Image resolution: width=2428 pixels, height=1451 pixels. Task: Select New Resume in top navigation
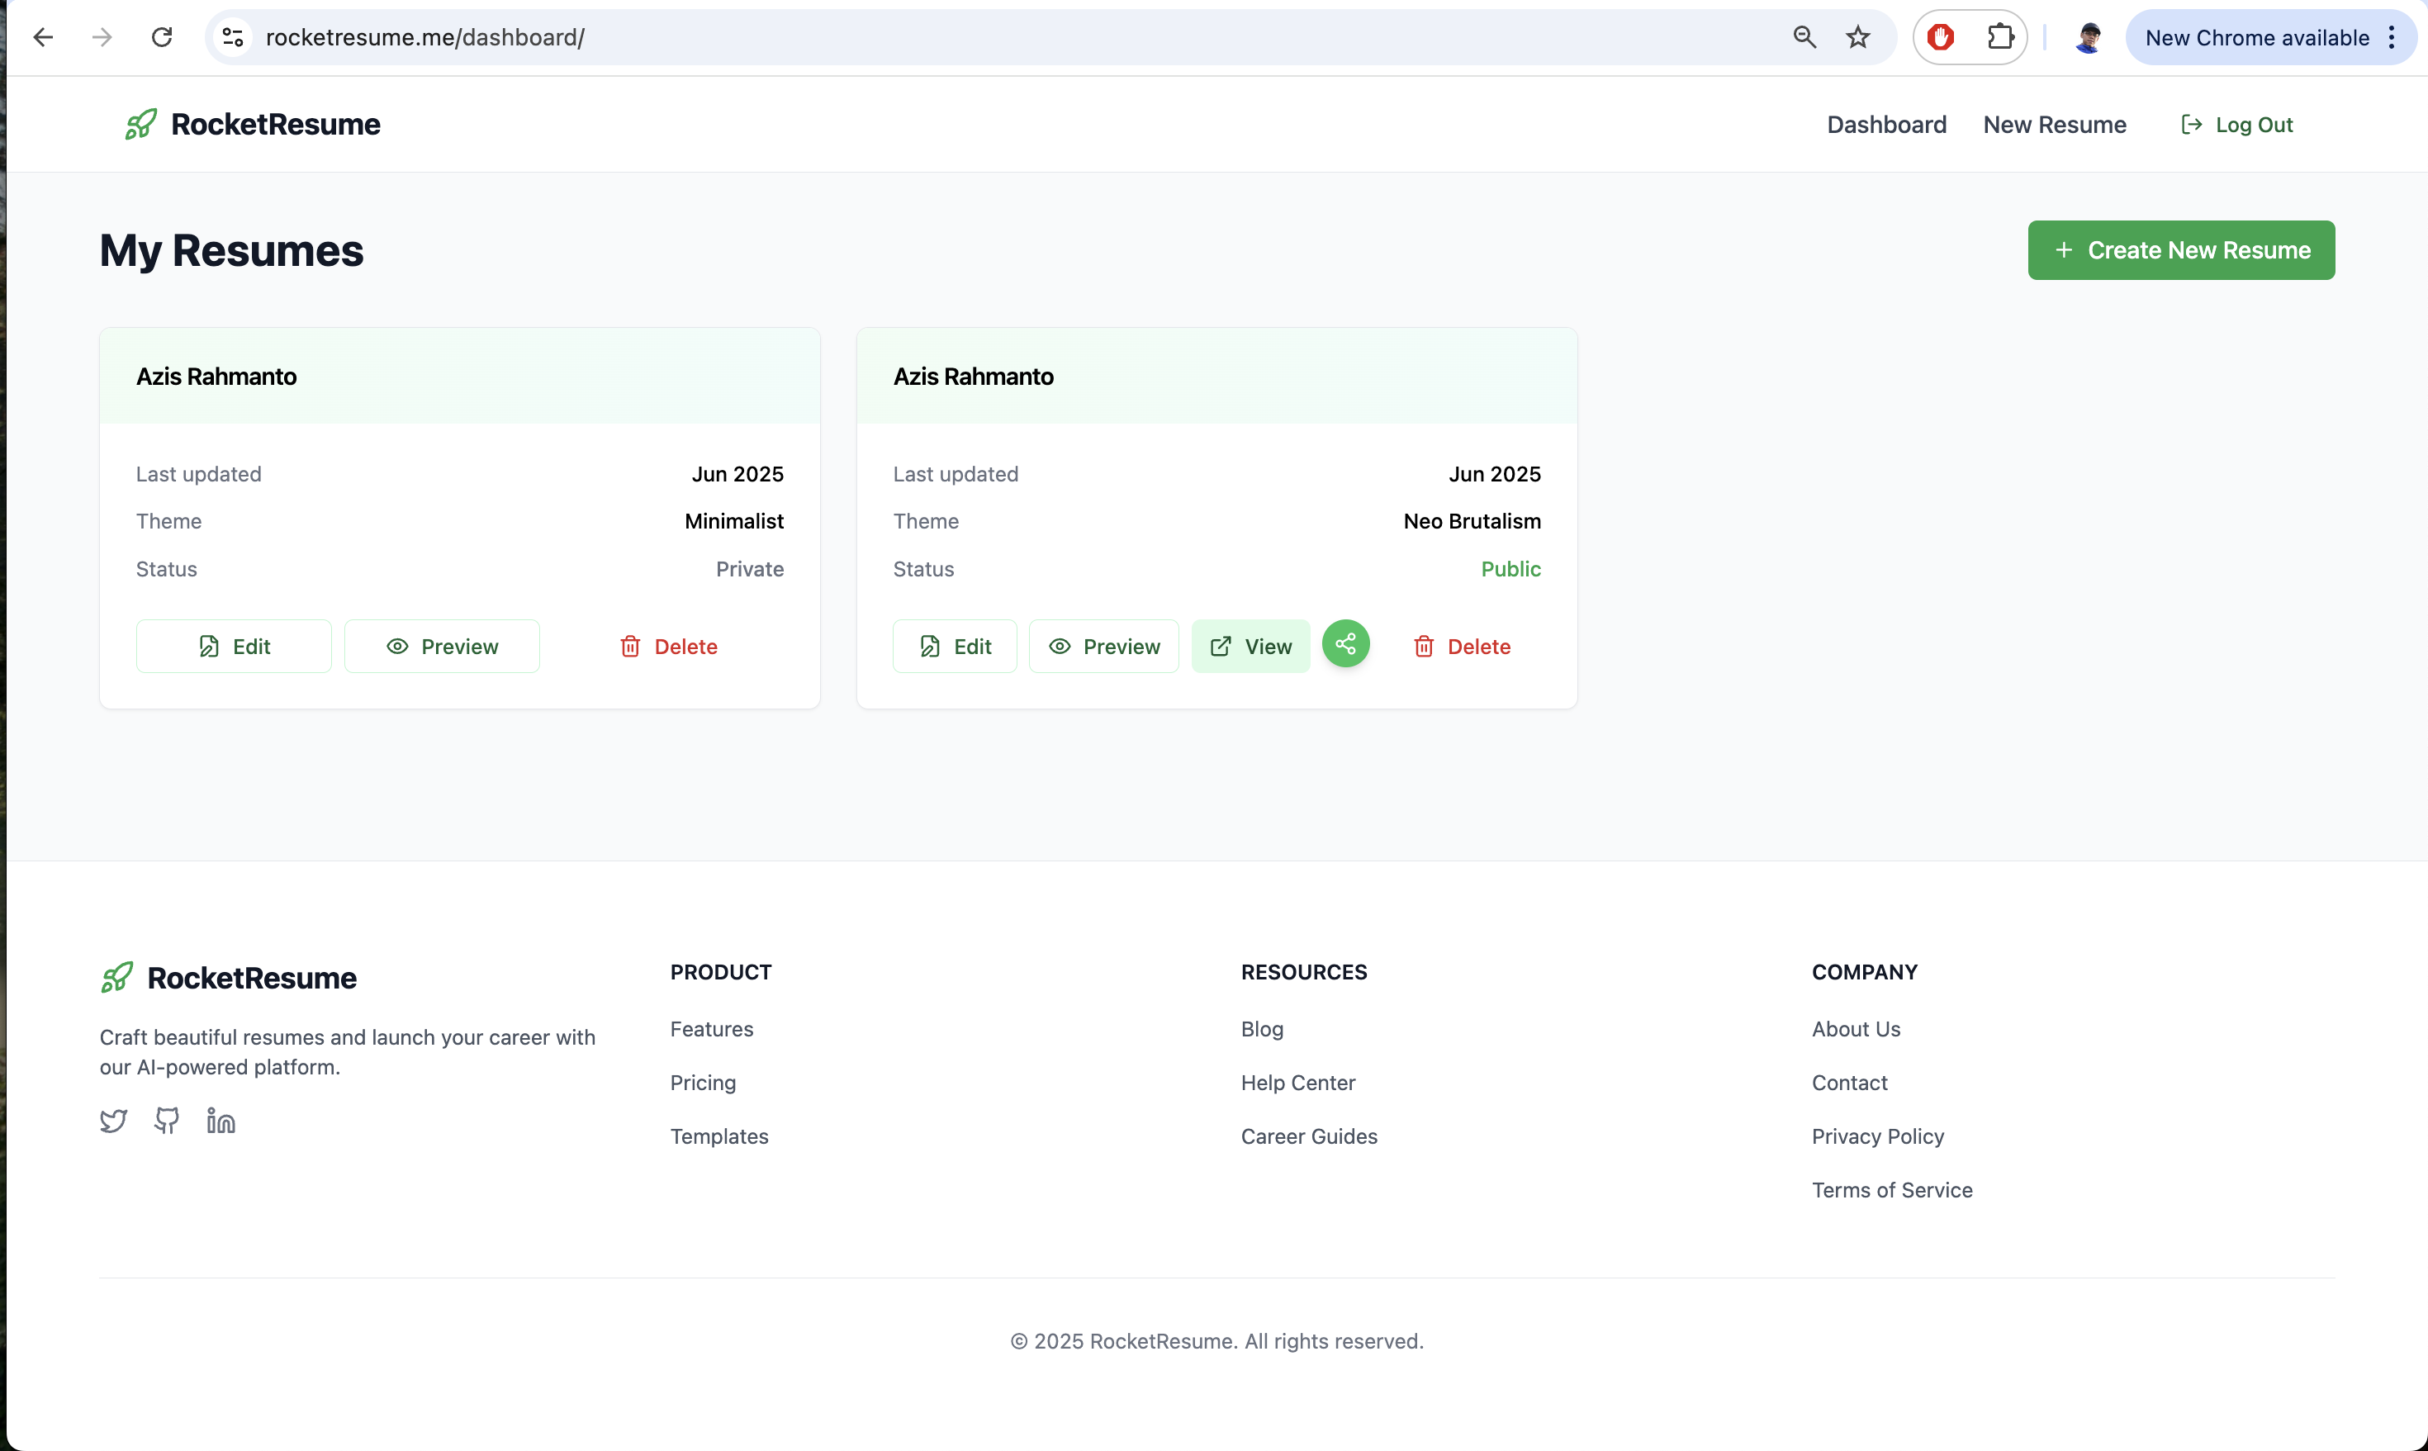click(2054, 124)
